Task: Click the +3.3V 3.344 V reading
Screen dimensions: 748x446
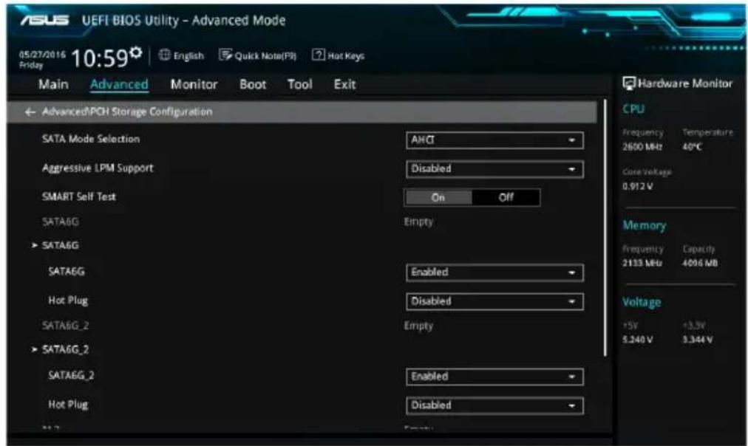Action: (698, 339)
